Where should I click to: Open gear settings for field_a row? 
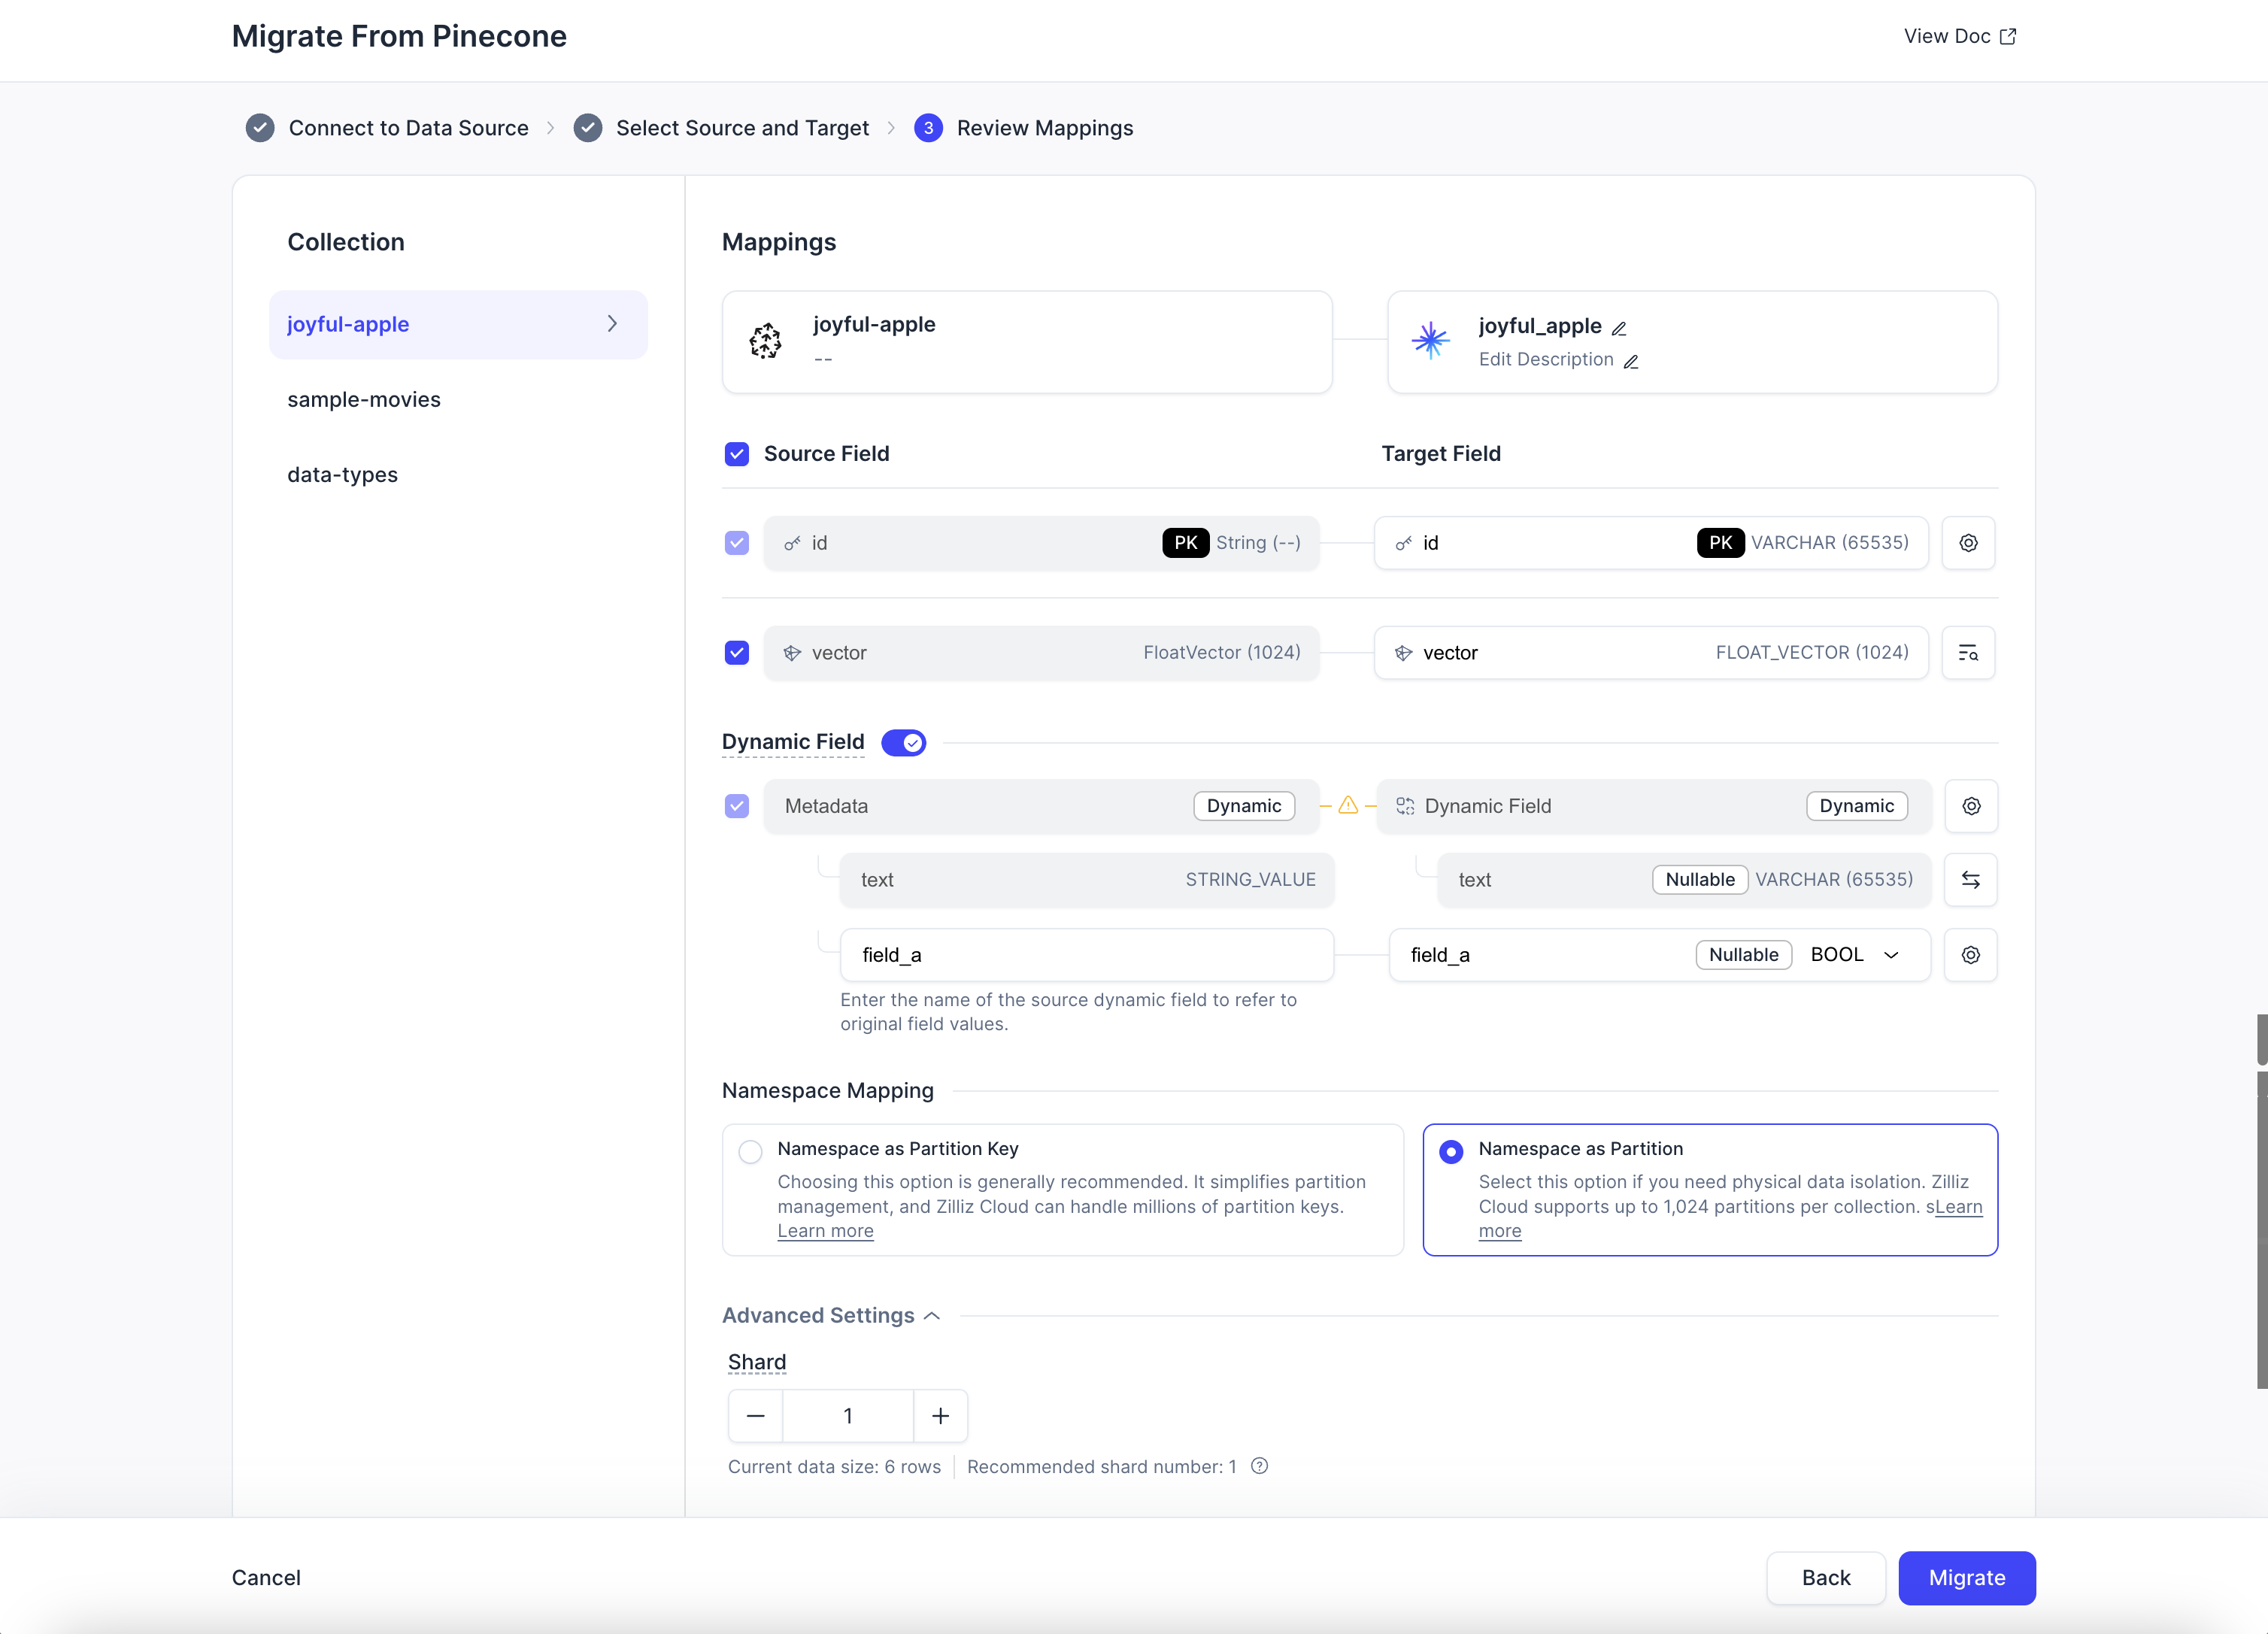click(1970, 955)
